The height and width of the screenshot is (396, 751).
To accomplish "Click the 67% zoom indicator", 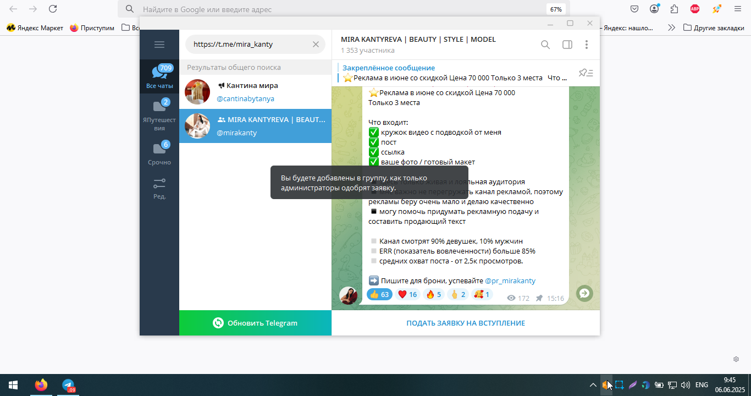I will click(556, 9).
